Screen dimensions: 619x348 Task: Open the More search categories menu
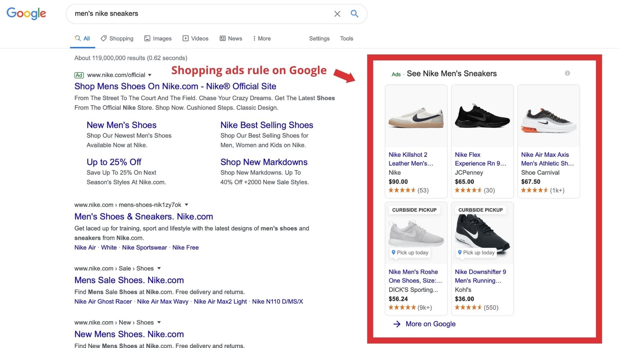click(x=262, y=38)
